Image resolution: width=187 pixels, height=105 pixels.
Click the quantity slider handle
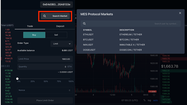[x=17, y=79]
